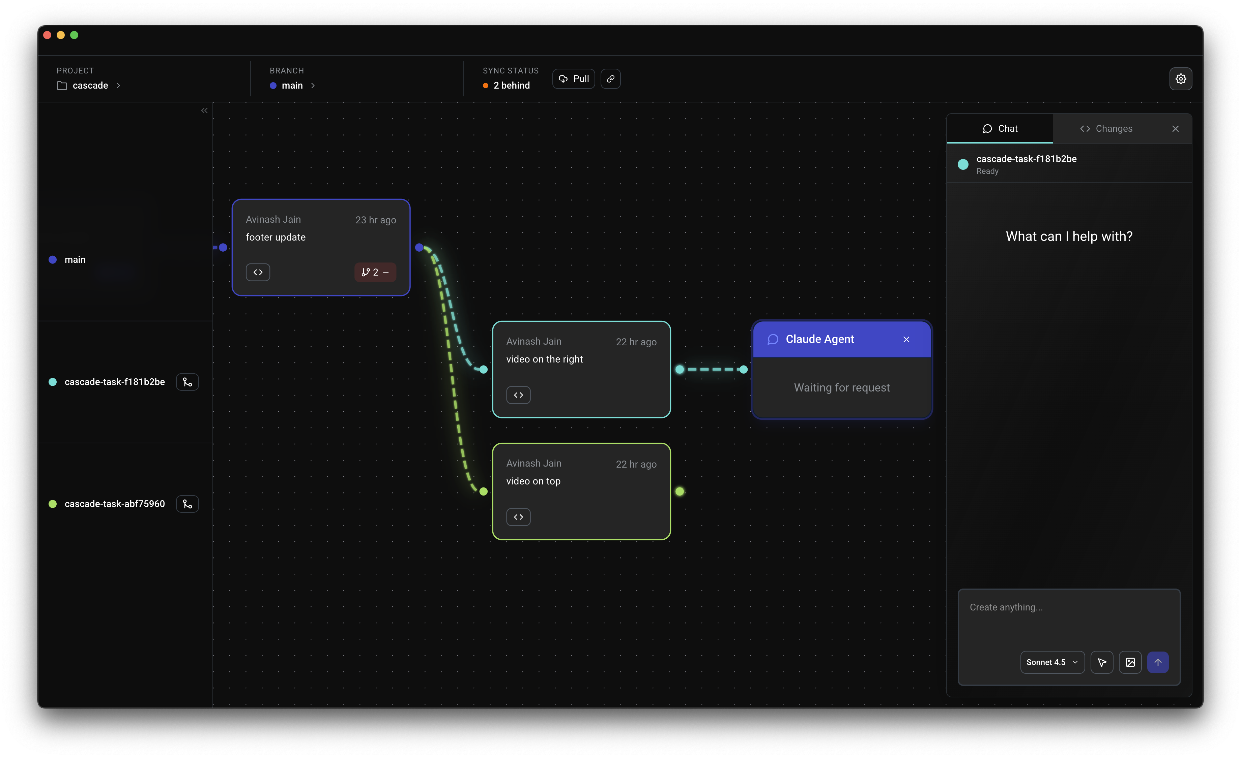The width and height of the screenshot is (1241, 758).
Task: Click the diff badge showing '2 −' on footer update
Action: pyautogui.click(x=375, y=272)
